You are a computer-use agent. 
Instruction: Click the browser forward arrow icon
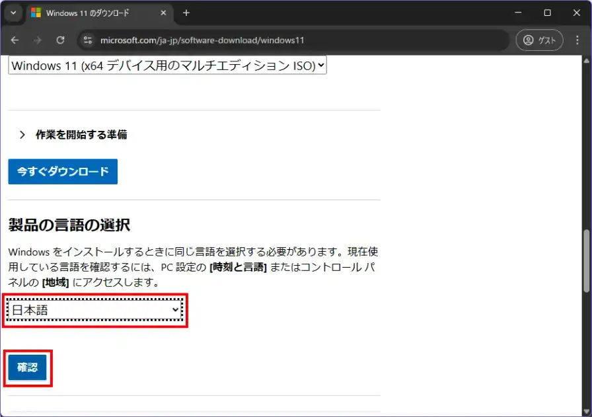tap(38, 40)
